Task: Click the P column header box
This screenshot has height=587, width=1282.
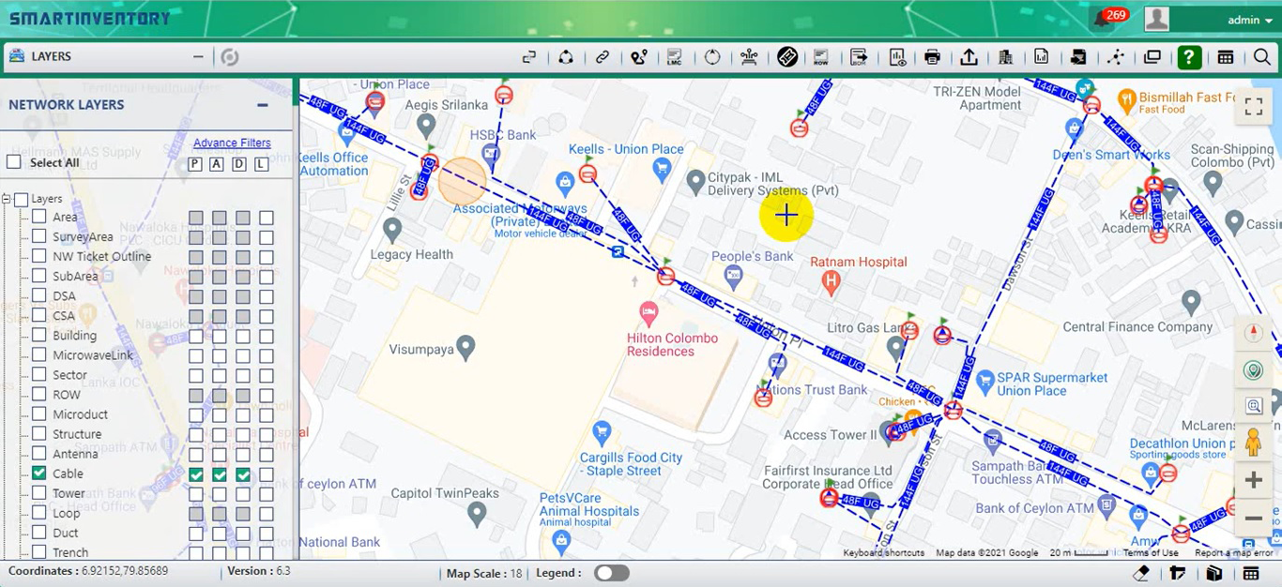Action: click(x=195, y=165)
